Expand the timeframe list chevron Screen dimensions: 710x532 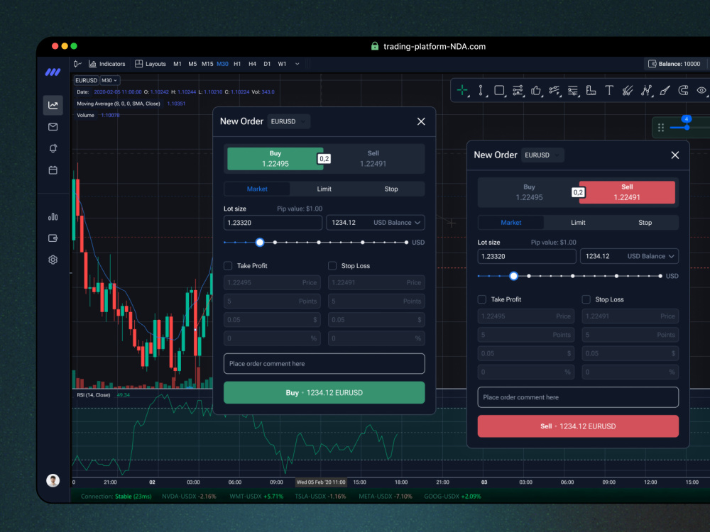pos(297,64)
